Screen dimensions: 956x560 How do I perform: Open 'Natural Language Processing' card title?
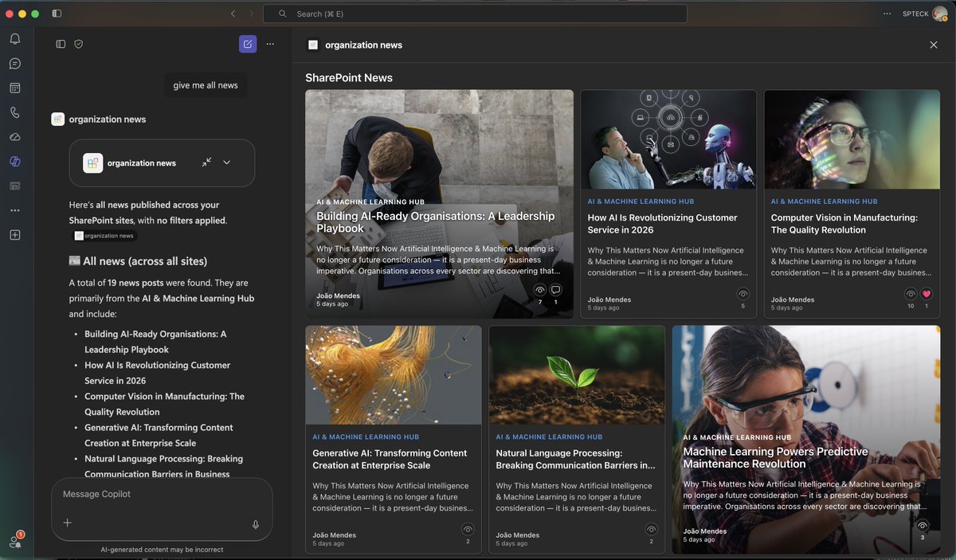[575, 459]
